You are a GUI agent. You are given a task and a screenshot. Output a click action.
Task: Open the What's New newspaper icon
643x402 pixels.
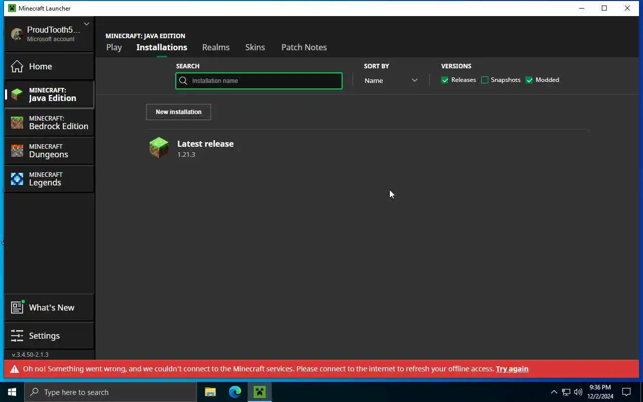[18, 307]
